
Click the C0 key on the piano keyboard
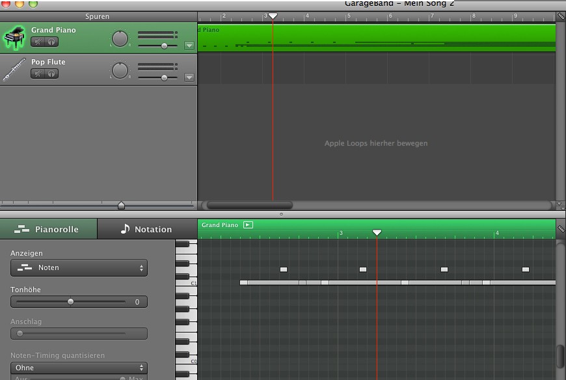tap(186, 361)
